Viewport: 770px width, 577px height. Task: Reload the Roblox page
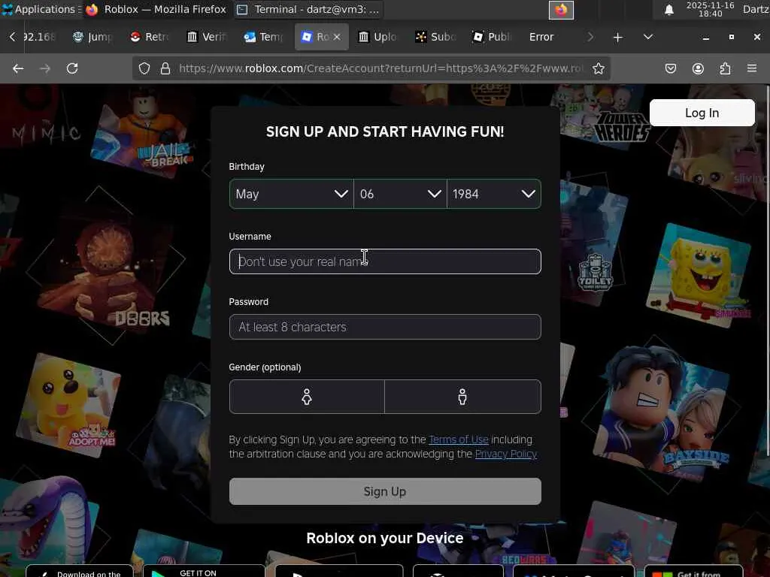[x=72, y=68]
